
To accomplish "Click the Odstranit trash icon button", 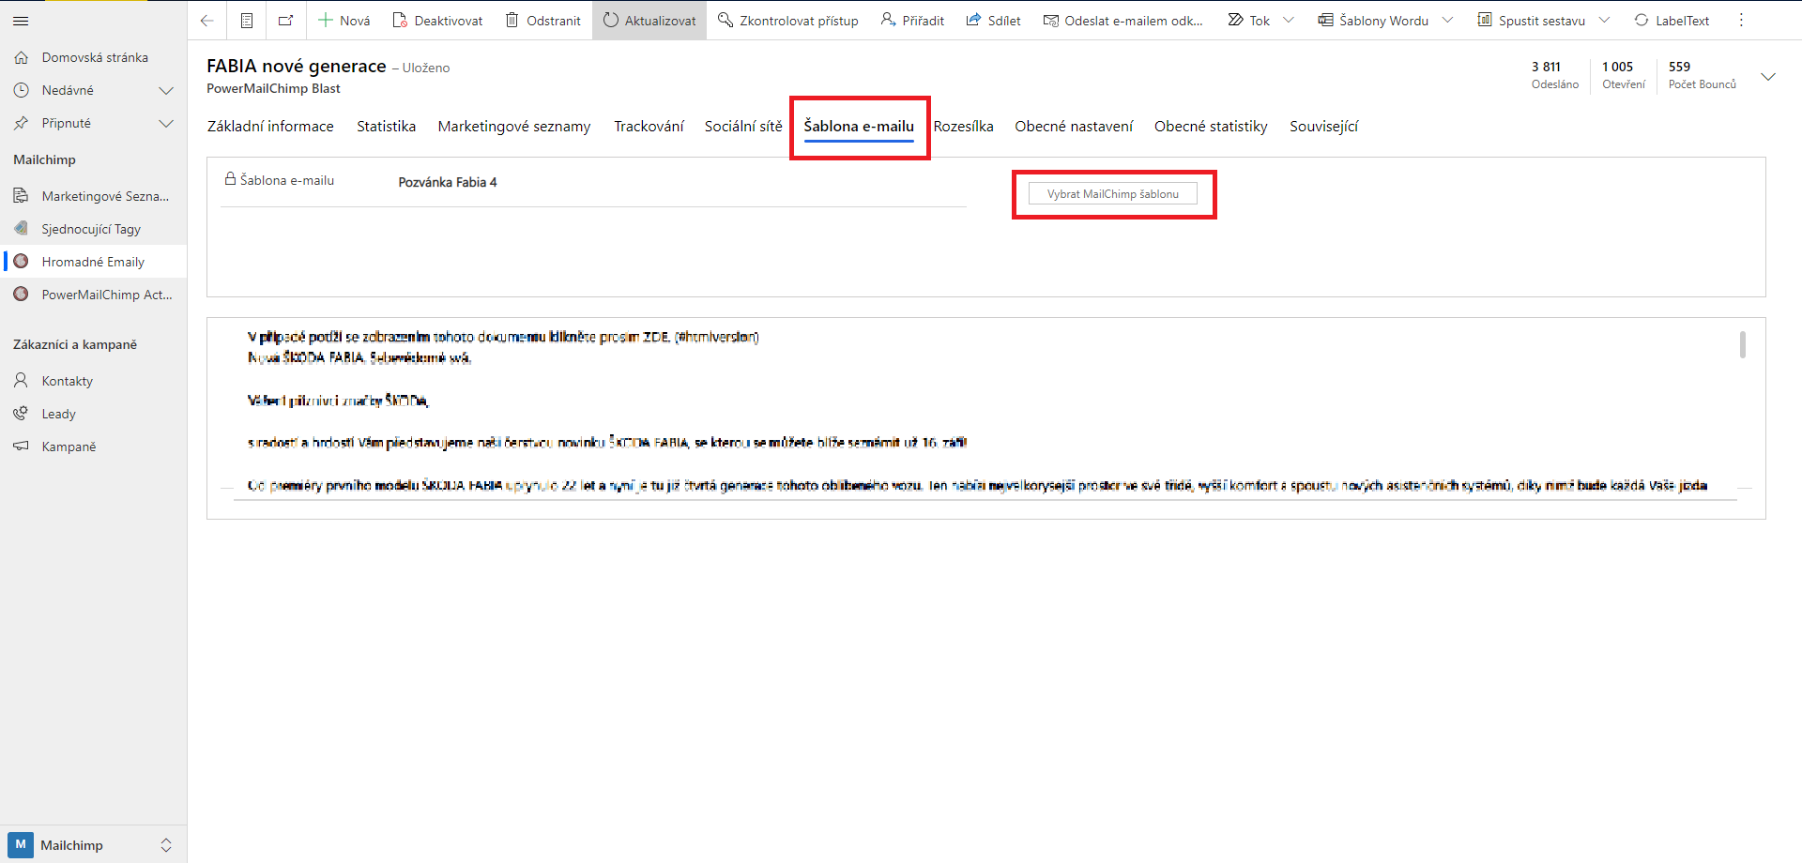I will (x=542, y=21).
